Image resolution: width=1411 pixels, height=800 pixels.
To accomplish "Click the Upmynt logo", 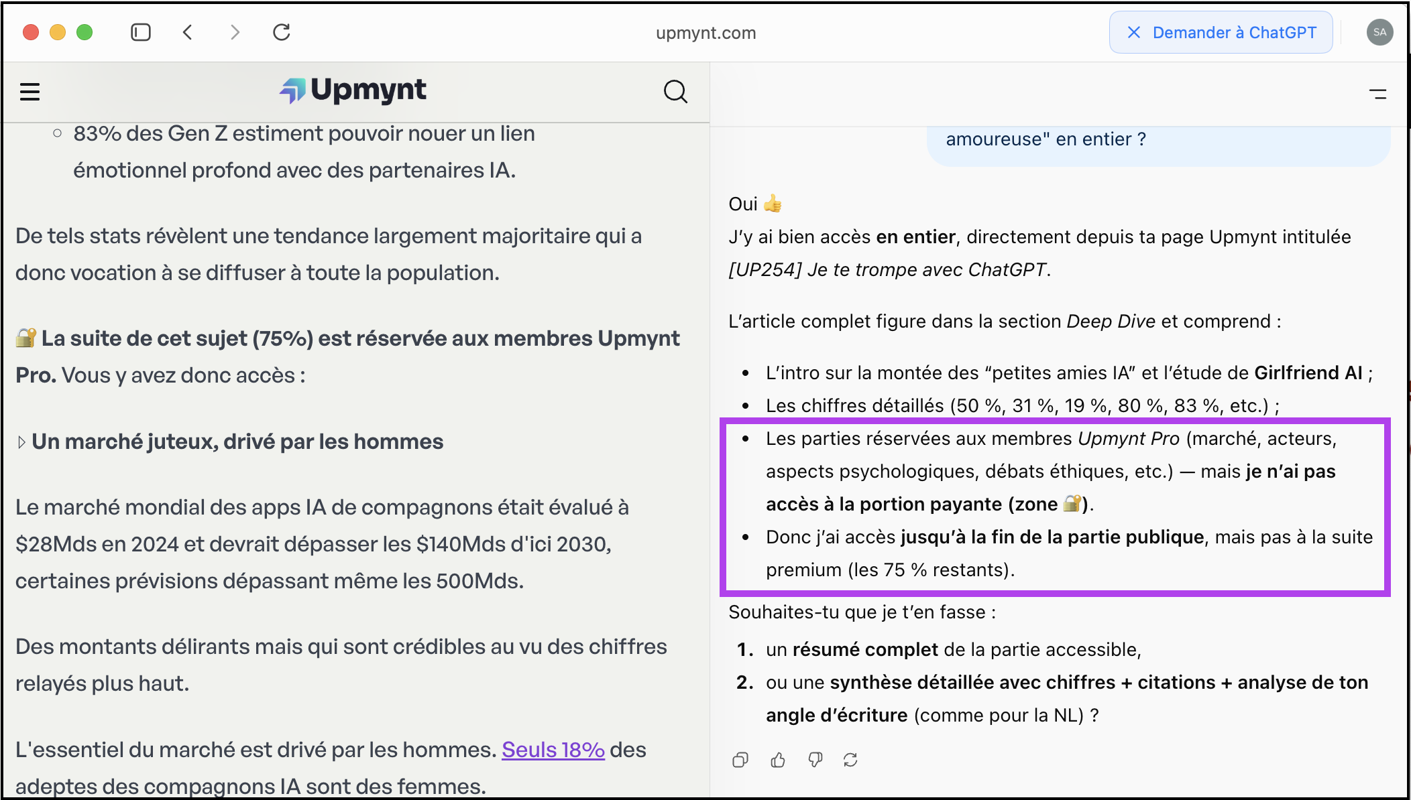I will 353,90.
